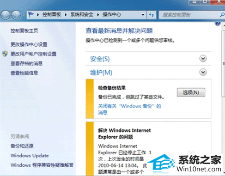The width and height of the screenshot is (225, 176).
Task: Click the 选项(N) button
Action: [x=191, y=92]
